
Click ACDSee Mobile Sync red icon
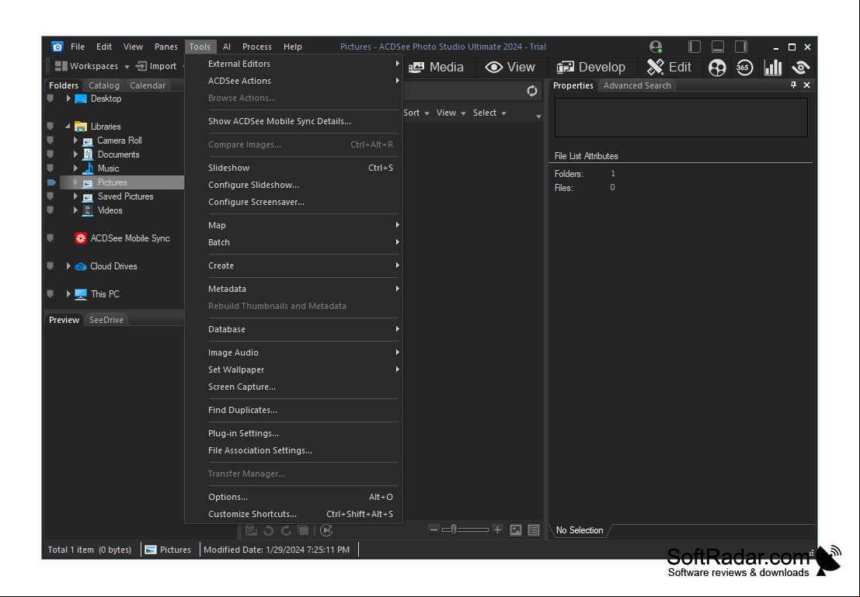point(81,238)
